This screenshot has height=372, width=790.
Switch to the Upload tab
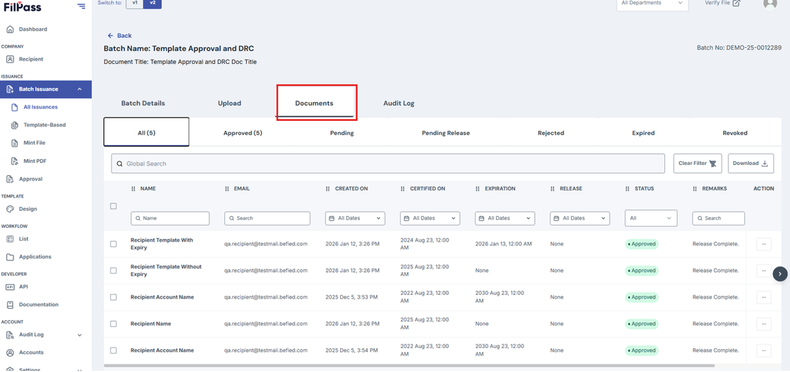[230, 103]
